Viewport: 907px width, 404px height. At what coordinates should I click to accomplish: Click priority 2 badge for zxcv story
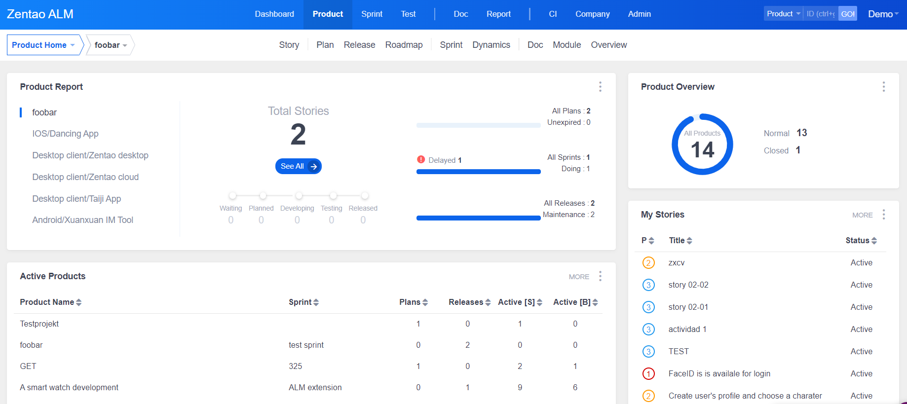coord(648,263)
